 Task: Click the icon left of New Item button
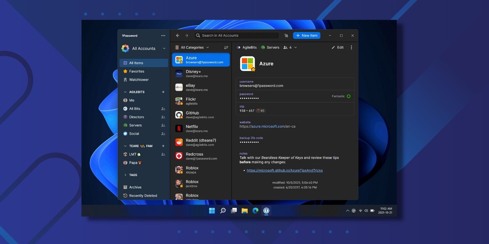[x=286, y=35]
